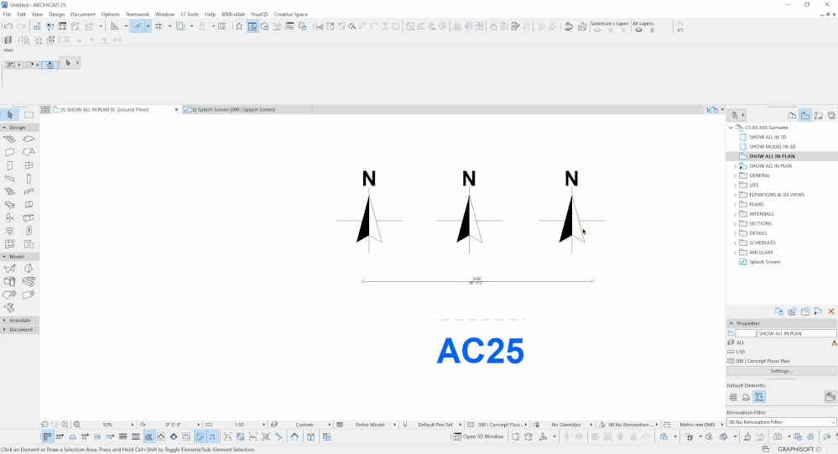Collapse the CS-XX-XXX Surname tree root

[x=731, y=128]
